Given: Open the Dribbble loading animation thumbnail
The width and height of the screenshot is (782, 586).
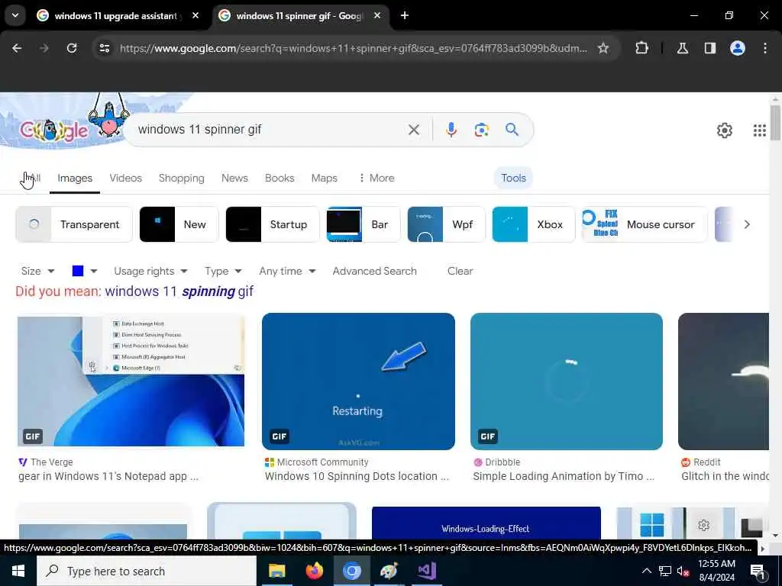Looking at the screenshot, I should [566, 382].
